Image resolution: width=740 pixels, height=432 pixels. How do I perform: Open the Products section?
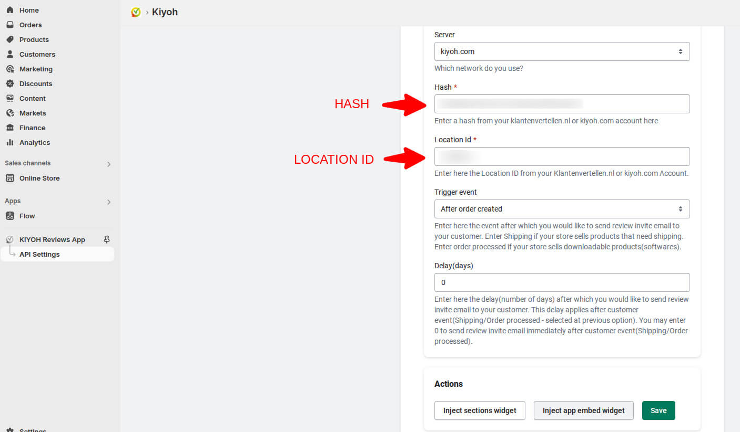[x=34, y=39]
